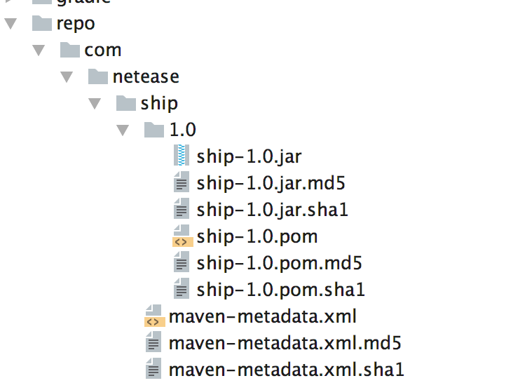Click the repo folder icon
The width and height of the screenshot is (513, 383).
point(42,23)
